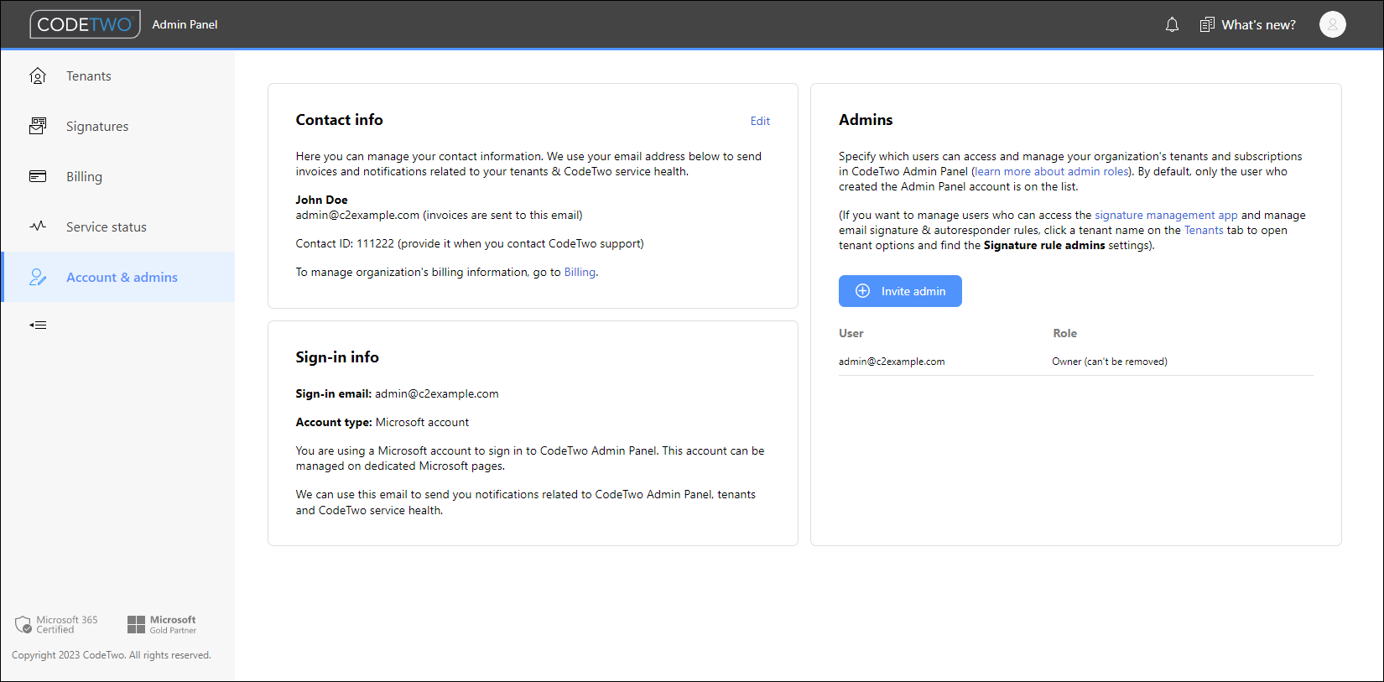Image resolution: width=1384 pixels, height=682 pixels.
Task: Click the Admins heading
Action: point(866,120)
